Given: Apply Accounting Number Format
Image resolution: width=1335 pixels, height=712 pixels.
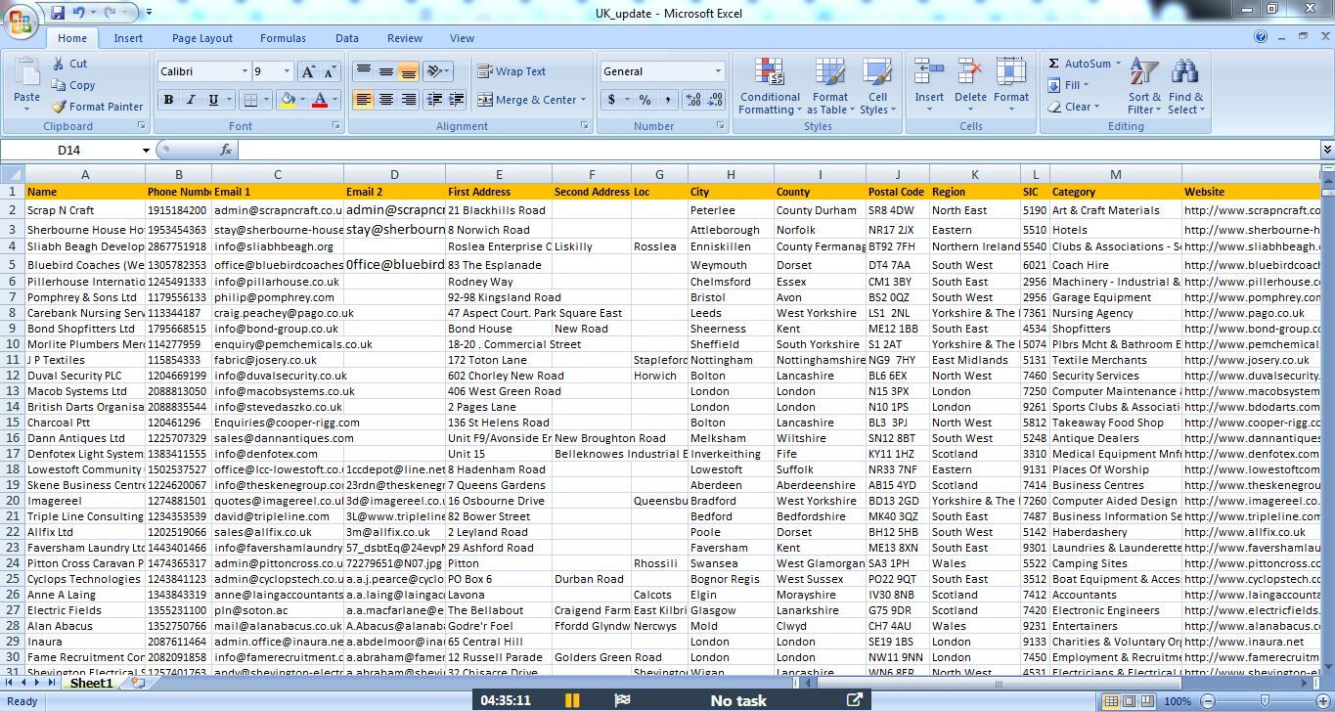Looking at the screenshot, I should 612,100.
